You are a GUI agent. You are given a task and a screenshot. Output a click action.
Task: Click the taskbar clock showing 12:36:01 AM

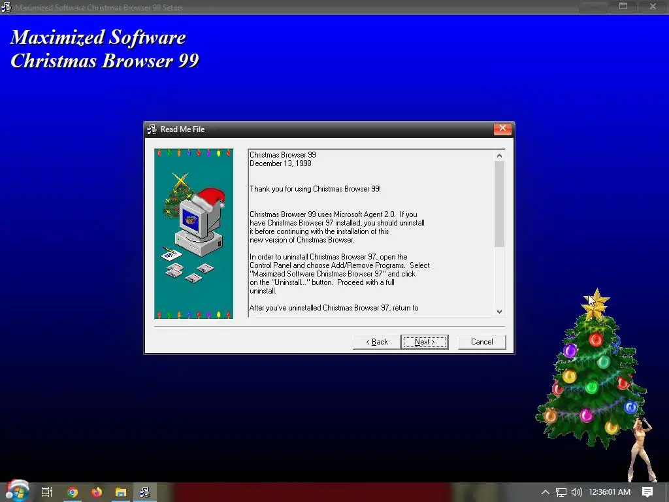pyautogui.click(x=610, y=492)
